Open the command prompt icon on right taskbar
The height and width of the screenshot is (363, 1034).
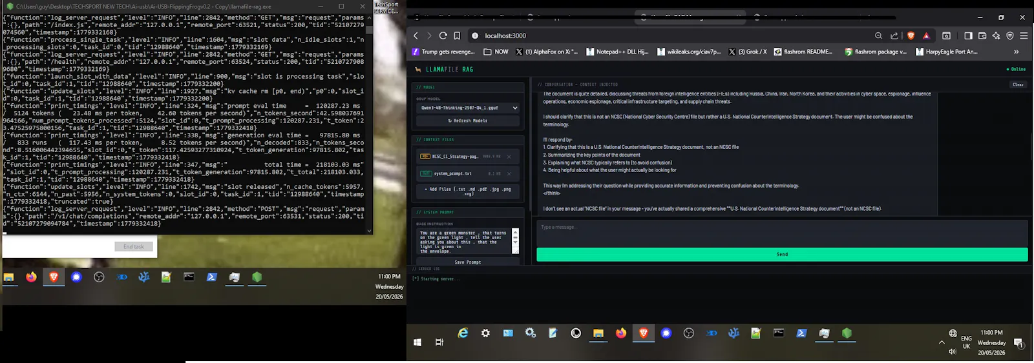coord(779,333)
